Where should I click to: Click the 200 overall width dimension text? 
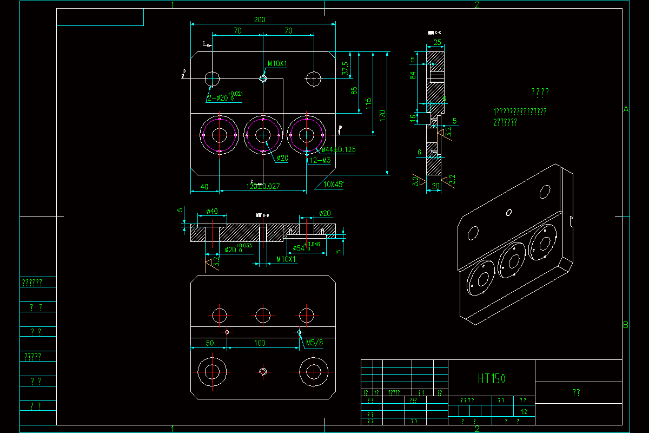tap(259, 19)
